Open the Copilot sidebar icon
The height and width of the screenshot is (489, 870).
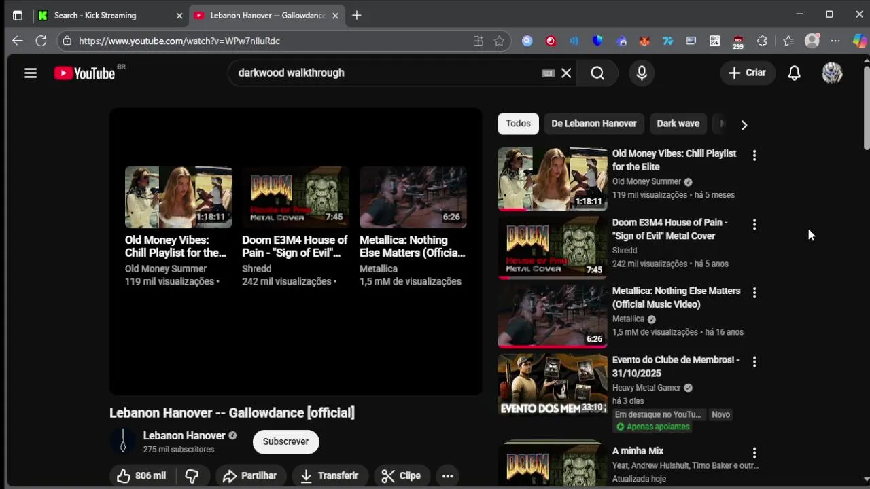click(860, 41)
